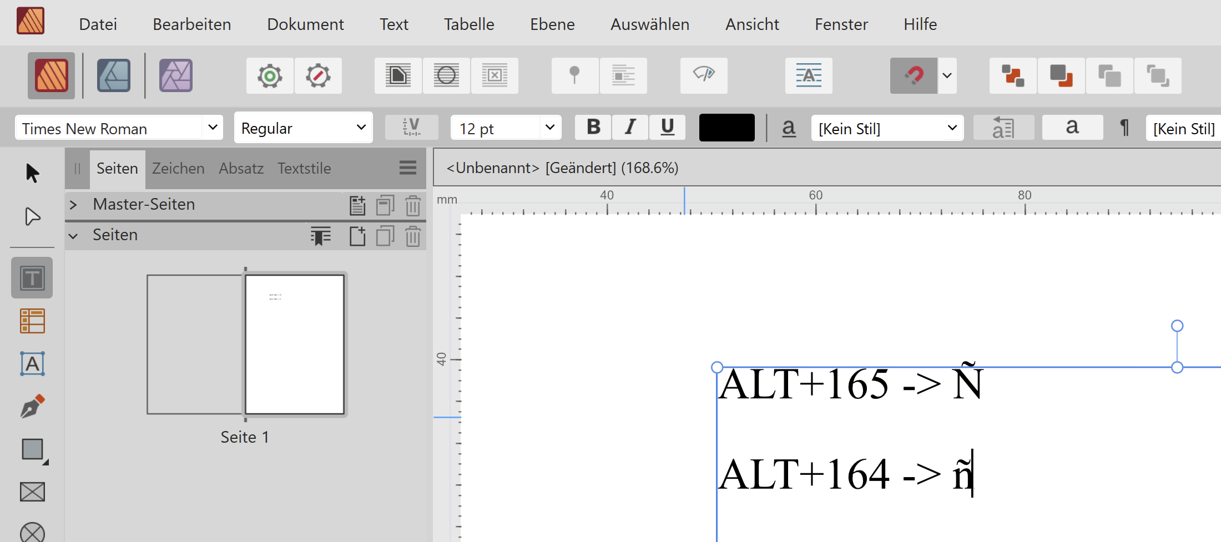This screenshot has width=1221, height=542.
Task: Select the Pen tool
Action: coord(32,406)
